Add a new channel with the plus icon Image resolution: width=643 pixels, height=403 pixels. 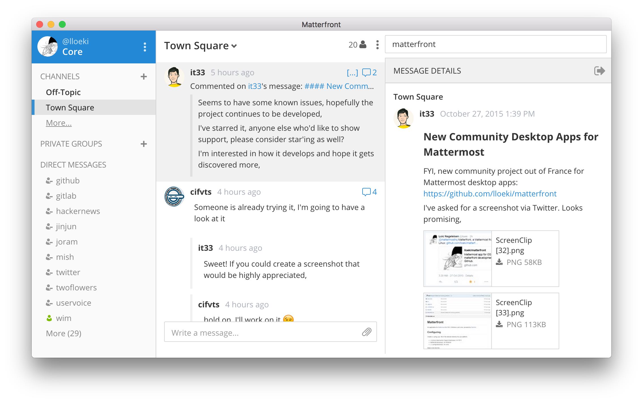pyautogui.click(x=144, y=76)
